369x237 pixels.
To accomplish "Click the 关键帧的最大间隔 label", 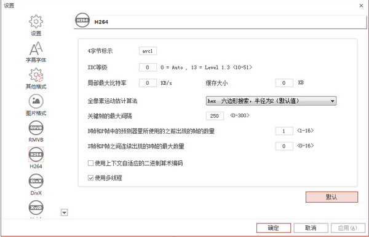I will [x=109, y=116].
